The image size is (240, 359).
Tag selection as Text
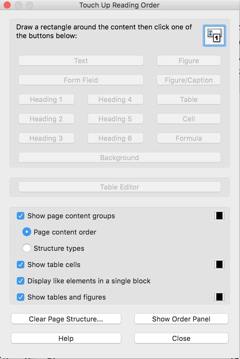tap(81, 61)
